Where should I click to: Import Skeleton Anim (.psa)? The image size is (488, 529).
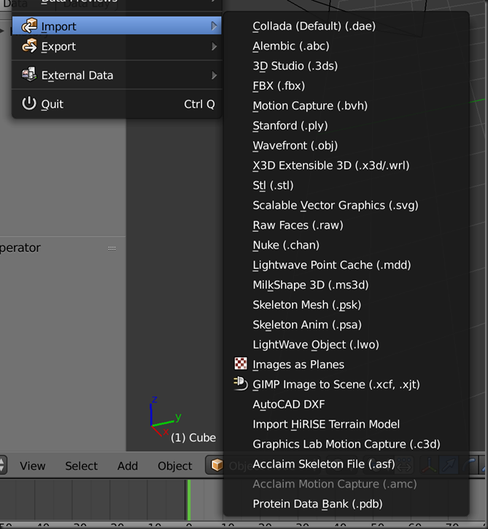point(346,324)
